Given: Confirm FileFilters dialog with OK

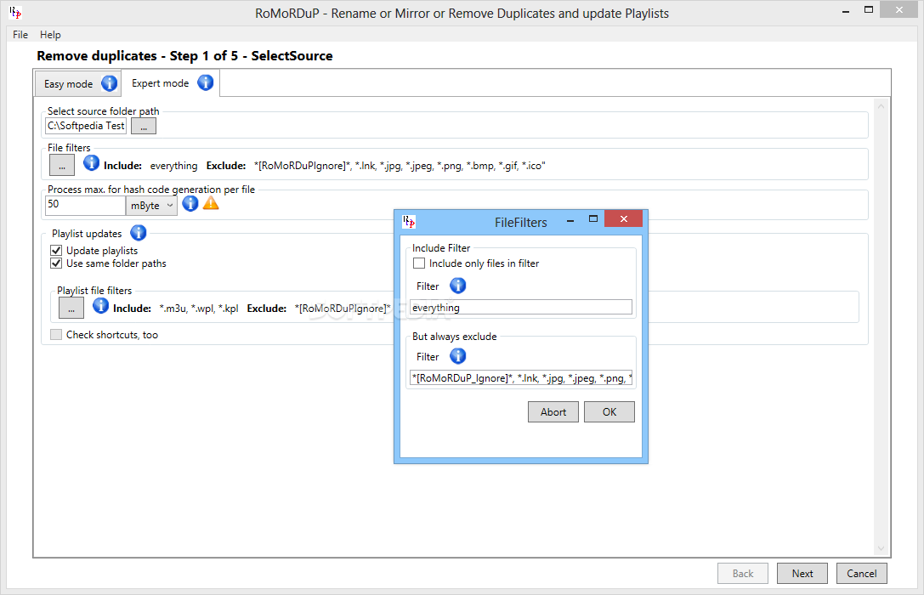Looking at the screenshot, I should point(609,411).
